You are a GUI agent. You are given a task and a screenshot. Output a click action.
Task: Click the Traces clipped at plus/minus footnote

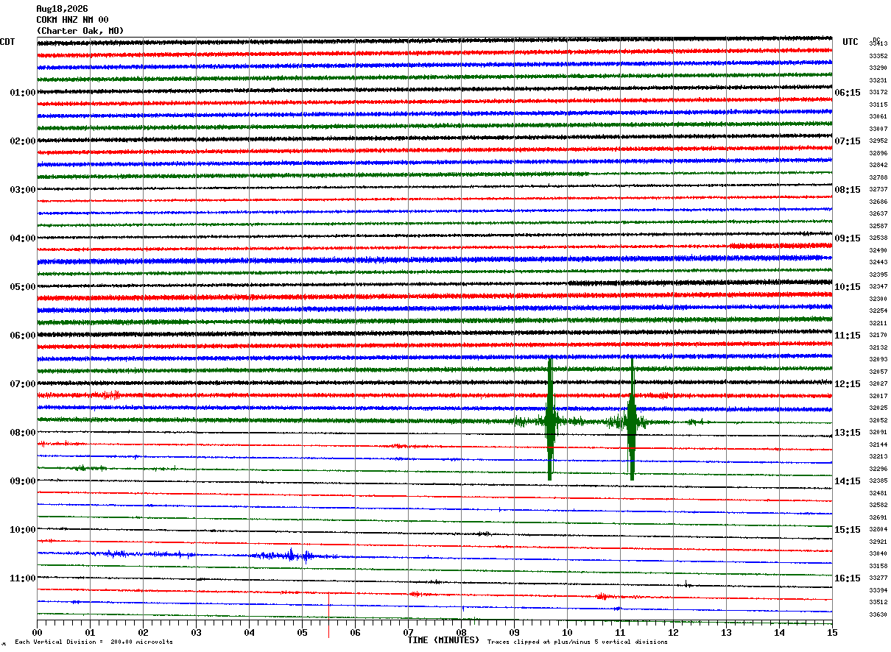[x=577, y=642]
